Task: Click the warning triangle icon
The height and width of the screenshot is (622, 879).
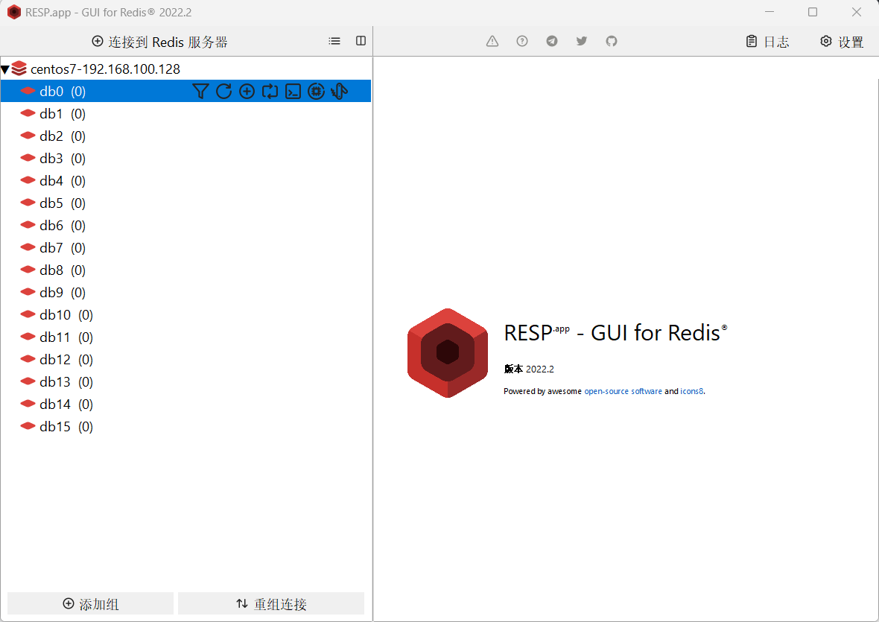Action: point(492,41)
